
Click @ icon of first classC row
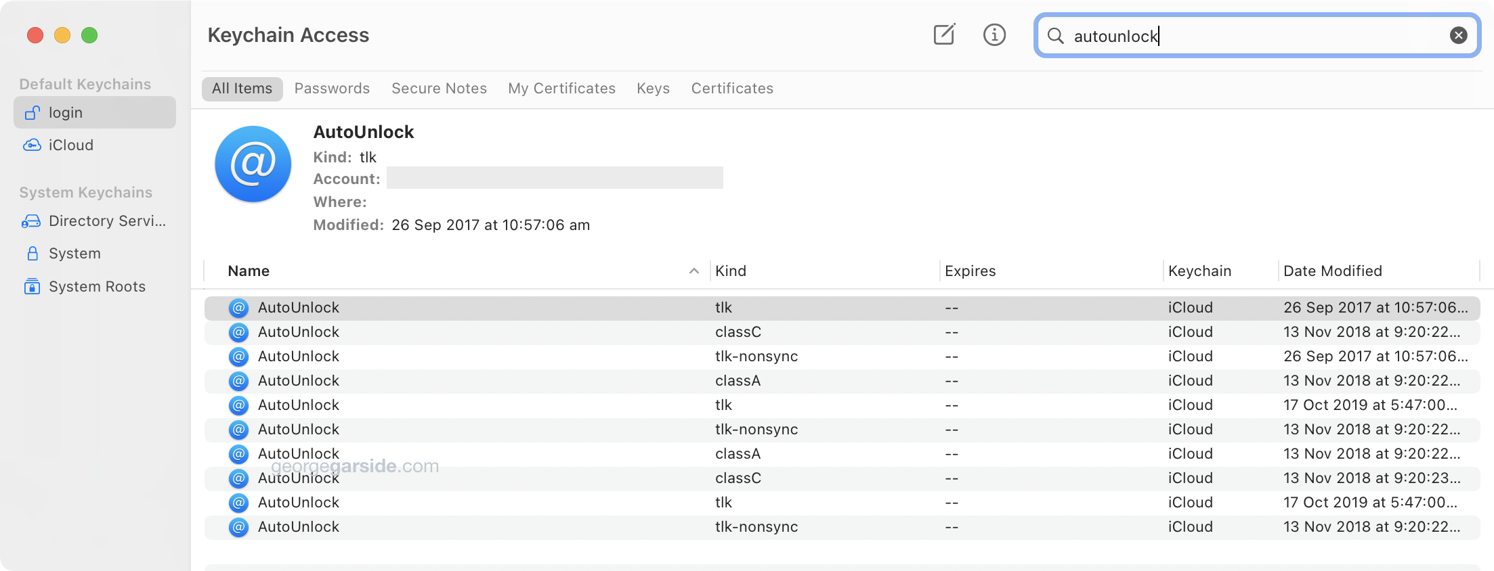tap(238, 332)
